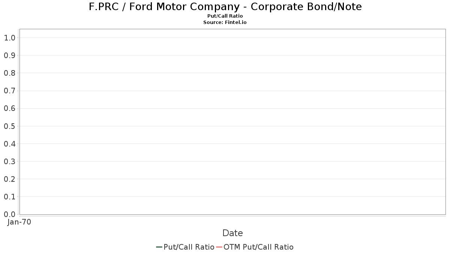The height and width of the screenshot is (253, 450).
Task: Click the 0.7 y-axis tick label
Action: point(9,91)
